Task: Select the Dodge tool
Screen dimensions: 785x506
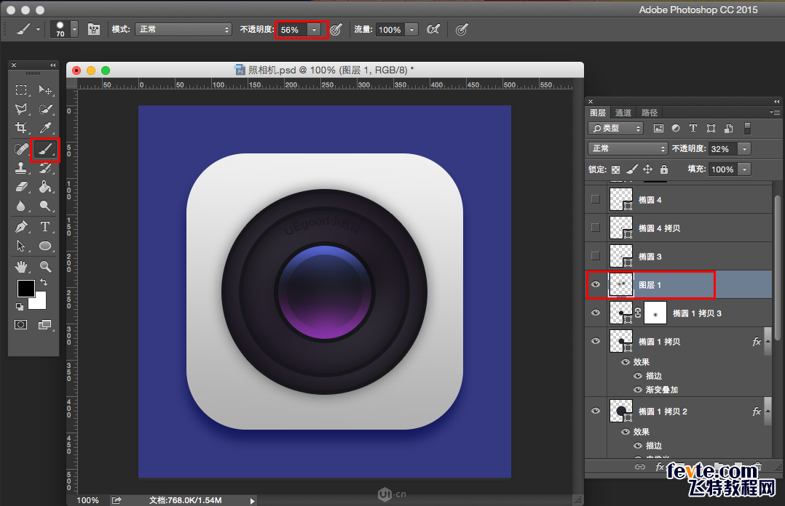Action: tap(45, 206)
